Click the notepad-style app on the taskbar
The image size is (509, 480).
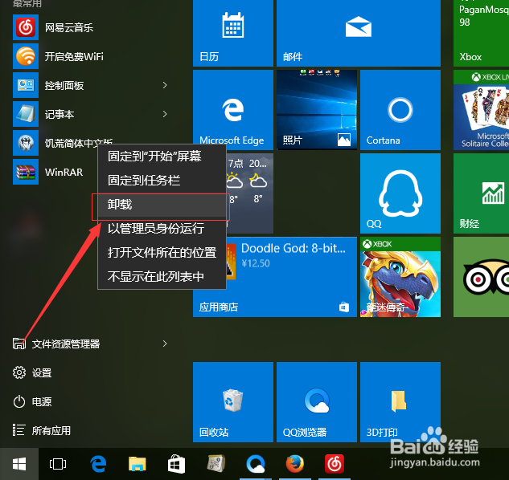pyautogui.click(x=216, y=464)
